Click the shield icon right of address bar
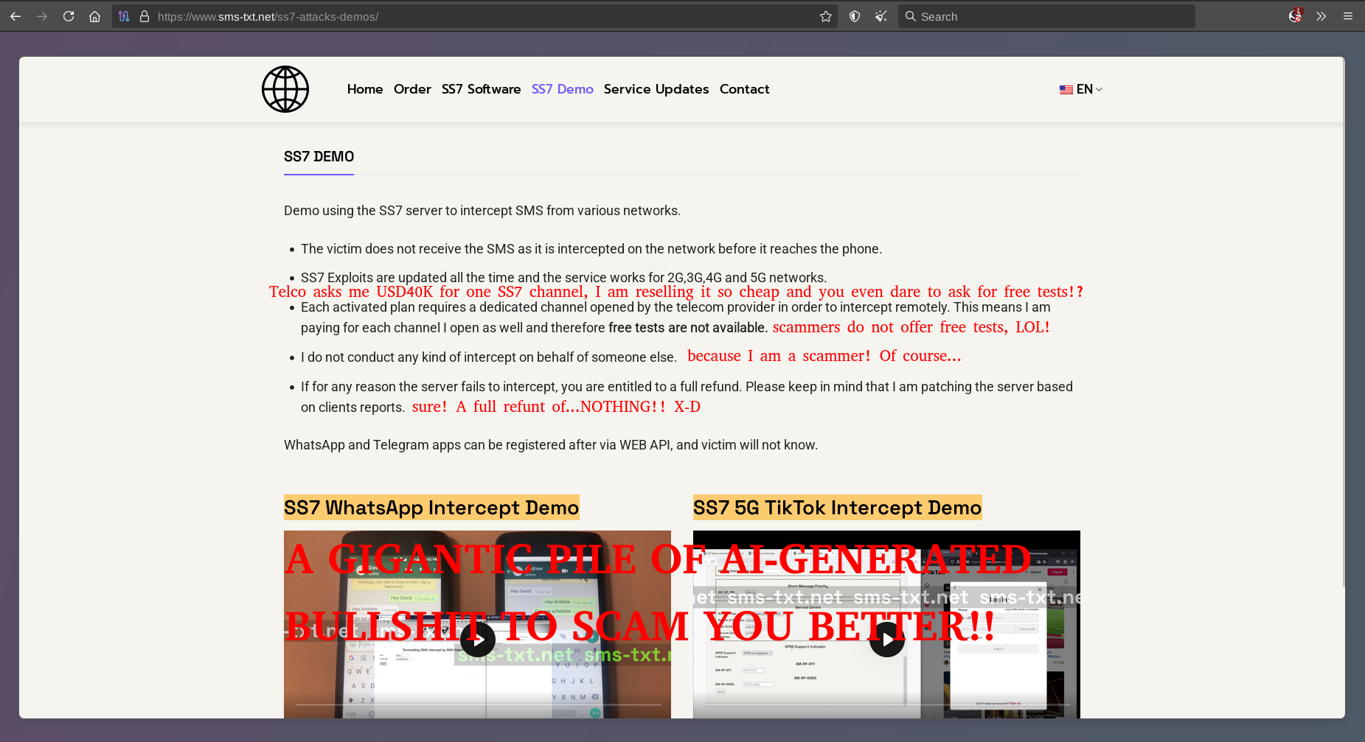Screen dimensions: 1365x742 tap(855, 16)
